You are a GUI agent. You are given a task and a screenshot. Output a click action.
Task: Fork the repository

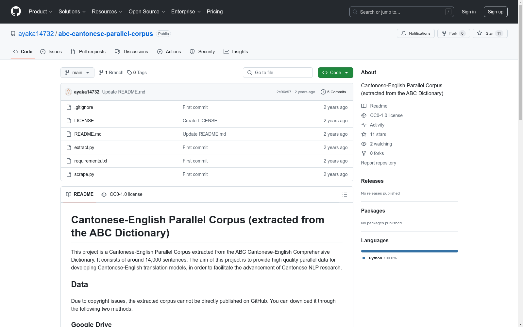(453, 33)
